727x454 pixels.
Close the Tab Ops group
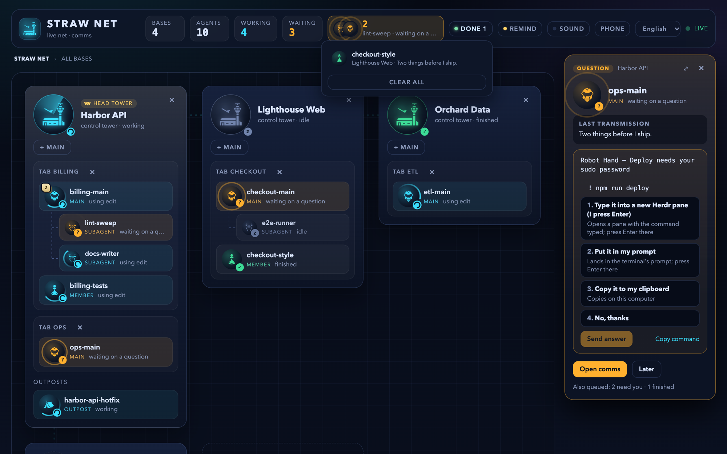click(x=80, y=328)
